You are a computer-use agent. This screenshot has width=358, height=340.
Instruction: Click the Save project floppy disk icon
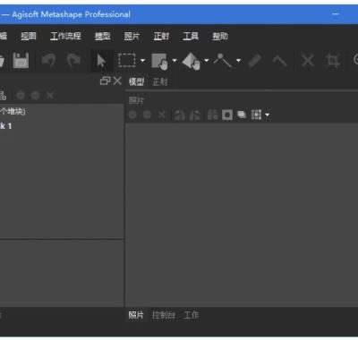click(21, 61)
